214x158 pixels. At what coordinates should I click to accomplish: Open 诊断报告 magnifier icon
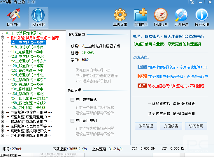point(181,15)
